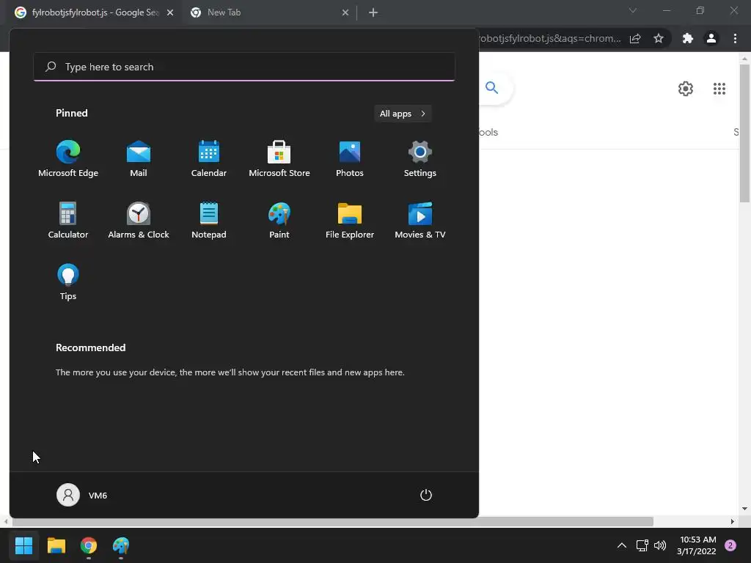Launch the Mail app

point(139,159)
